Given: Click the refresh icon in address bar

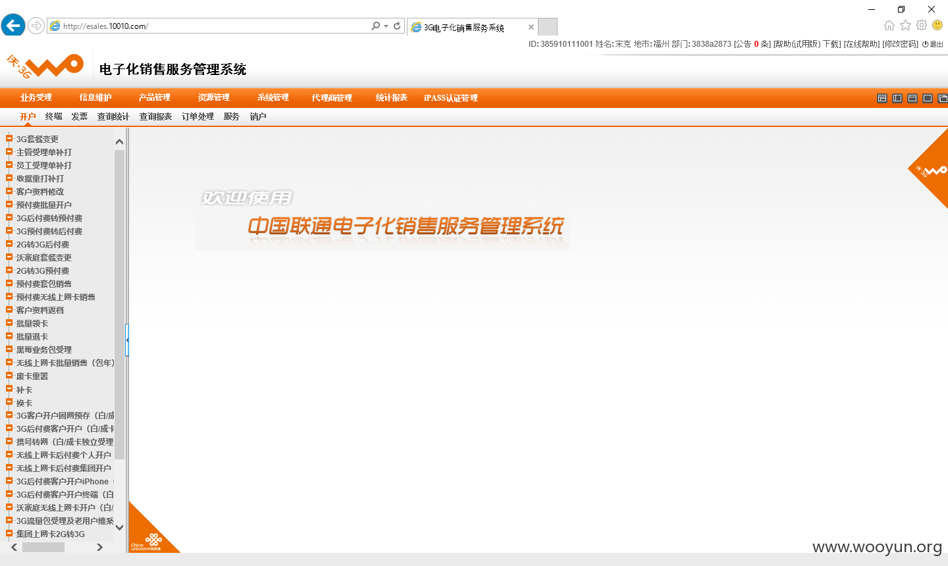Looking at the screenshot, I should point(397,26).
